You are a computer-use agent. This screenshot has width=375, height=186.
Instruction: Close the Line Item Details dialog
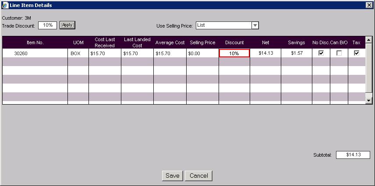pos(369,5)
